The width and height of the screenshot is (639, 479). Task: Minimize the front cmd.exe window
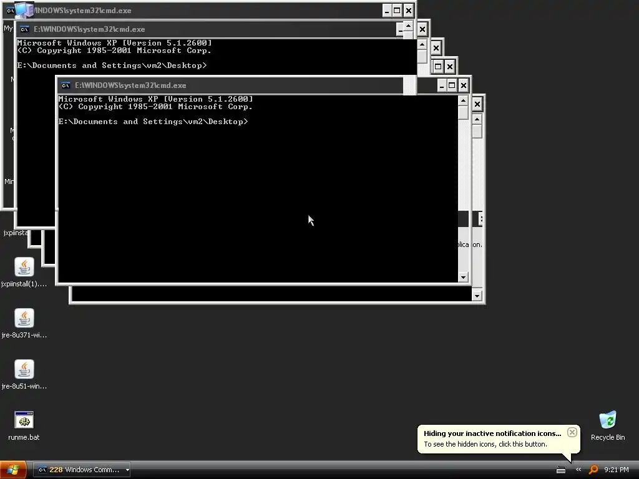tap(442, 85)
